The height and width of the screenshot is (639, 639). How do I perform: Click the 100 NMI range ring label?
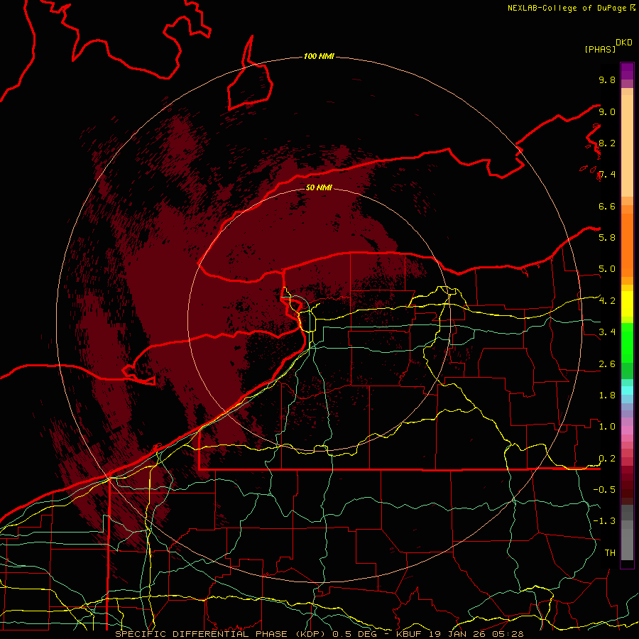[319, 56]
